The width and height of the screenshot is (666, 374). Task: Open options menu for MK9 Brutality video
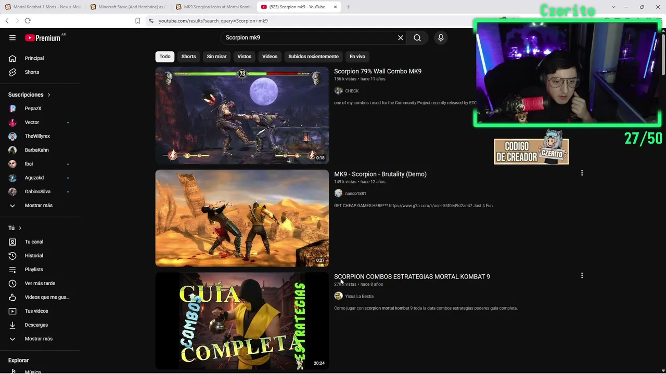[582, 173]
